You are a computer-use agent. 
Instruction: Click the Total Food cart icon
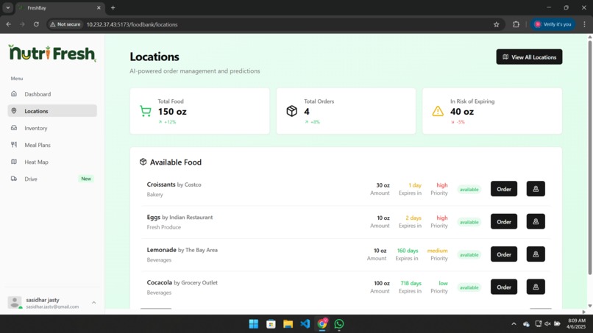click(146, 111)
